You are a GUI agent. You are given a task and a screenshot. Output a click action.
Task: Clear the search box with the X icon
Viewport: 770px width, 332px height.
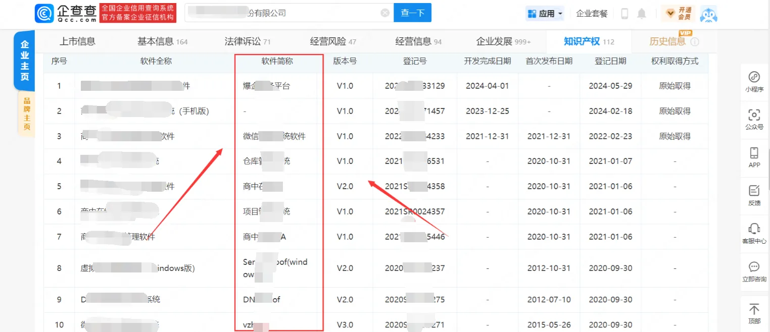coord(384,12)
